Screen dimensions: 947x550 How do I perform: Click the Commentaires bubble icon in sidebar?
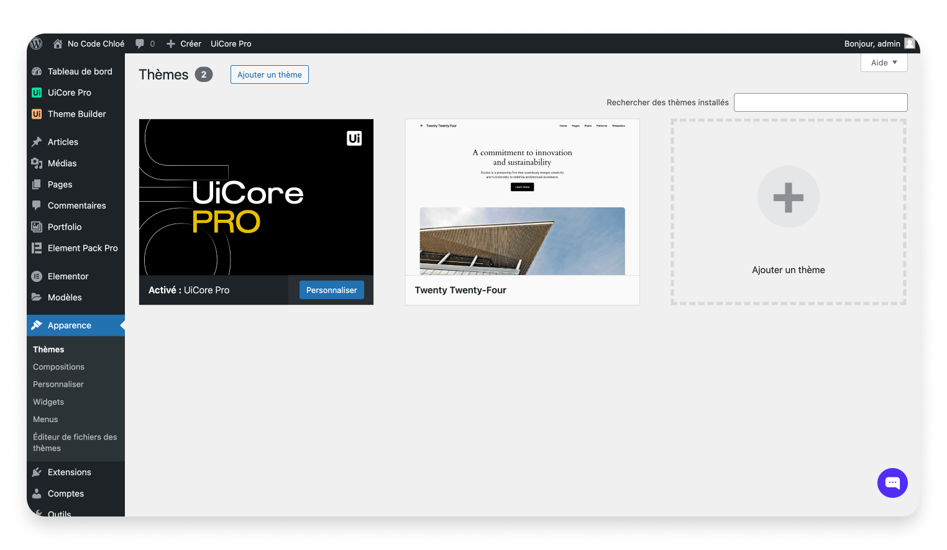[37, 205]
